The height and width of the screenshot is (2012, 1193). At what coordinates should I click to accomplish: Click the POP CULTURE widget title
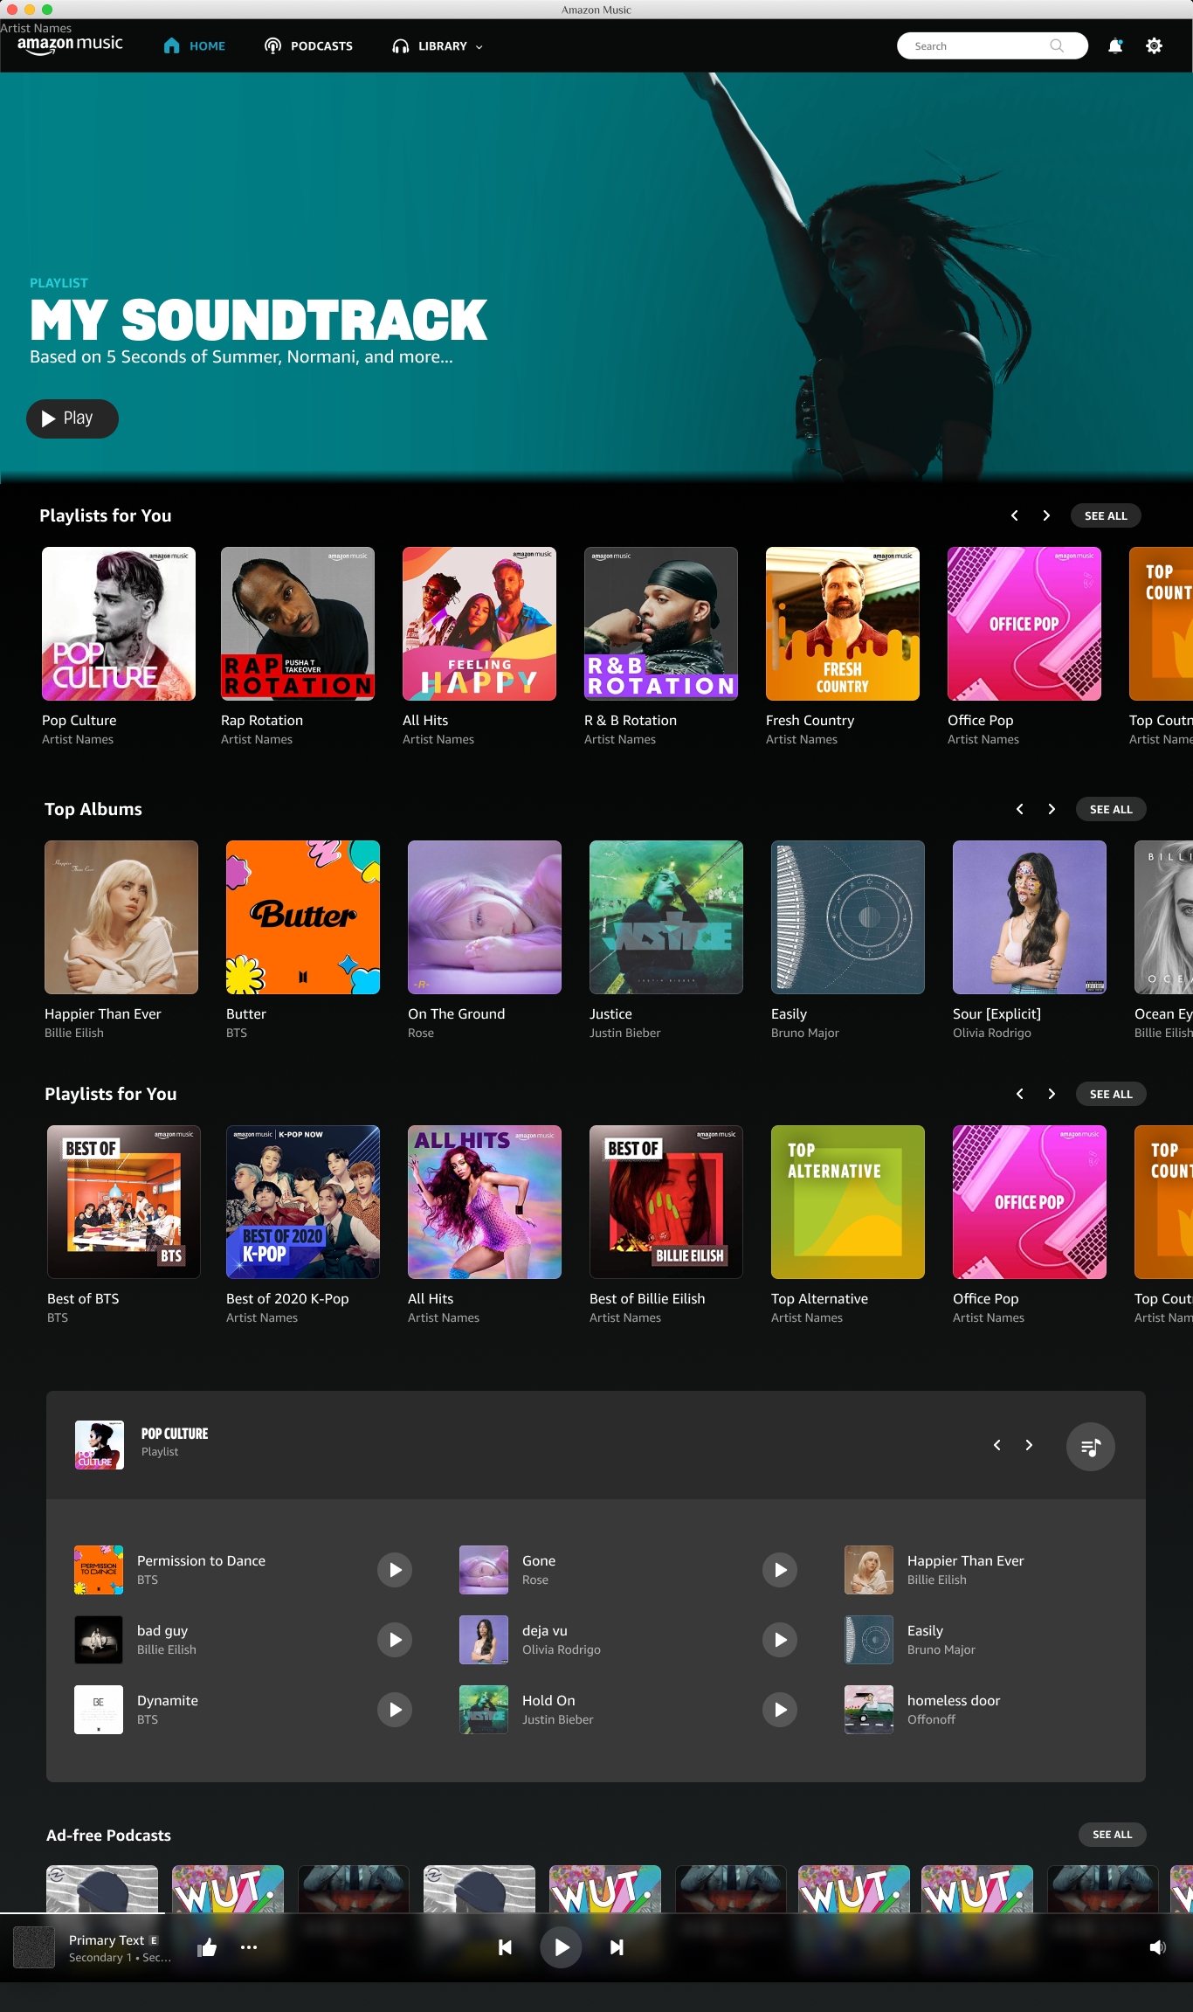[175, 1434]
